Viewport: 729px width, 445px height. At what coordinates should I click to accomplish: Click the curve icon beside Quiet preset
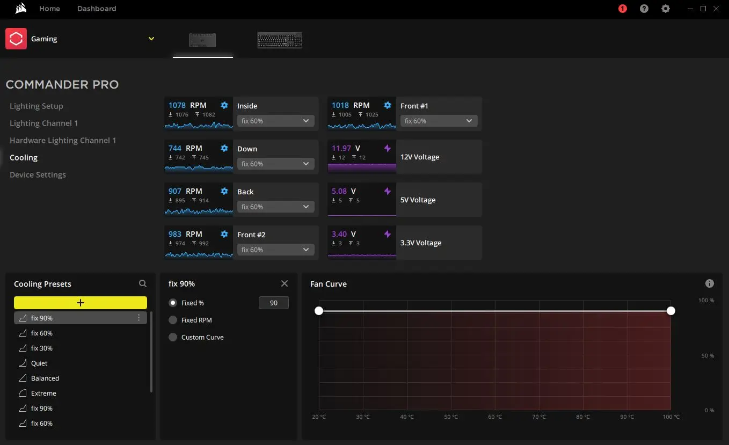click(23, 363)
